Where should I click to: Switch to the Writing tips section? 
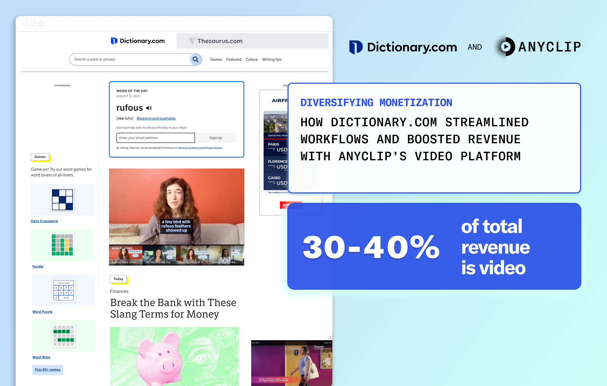[272, 59]
